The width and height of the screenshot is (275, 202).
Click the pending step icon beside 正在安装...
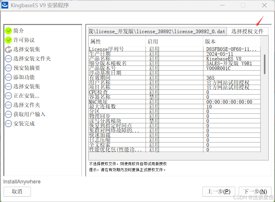(x=8, y=96)
